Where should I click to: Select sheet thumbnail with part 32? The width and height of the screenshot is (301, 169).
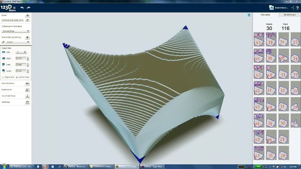coord(284,88)
